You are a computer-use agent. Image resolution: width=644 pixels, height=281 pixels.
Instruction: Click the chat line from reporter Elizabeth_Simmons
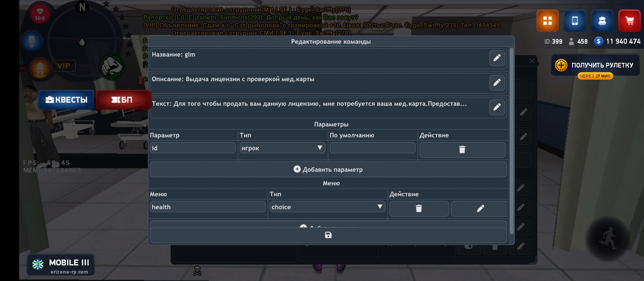point(251,18)
